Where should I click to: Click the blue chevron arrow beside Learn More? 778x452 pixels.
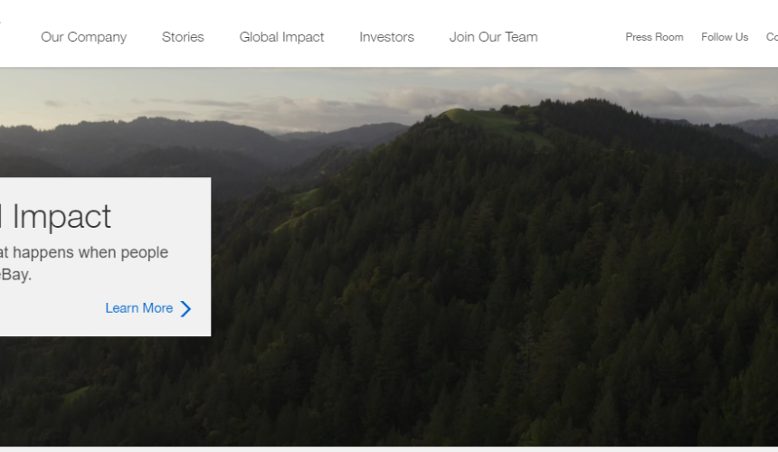tap(185, 309)
